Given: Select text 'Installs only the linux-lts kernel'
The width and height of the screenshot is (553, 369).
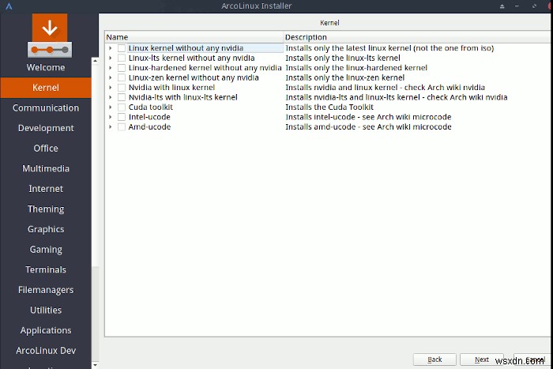Looking at the screenshot, I should (343, 58).
